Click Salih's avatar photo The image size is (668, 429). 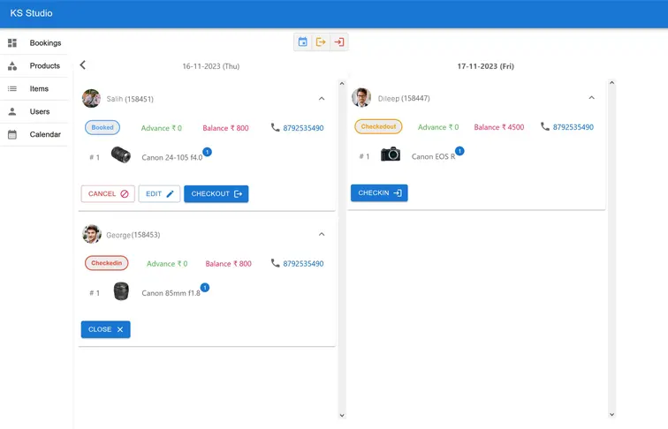tap(91, 98)
